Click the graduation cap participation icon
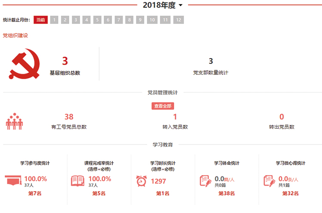 pos(13,180)
